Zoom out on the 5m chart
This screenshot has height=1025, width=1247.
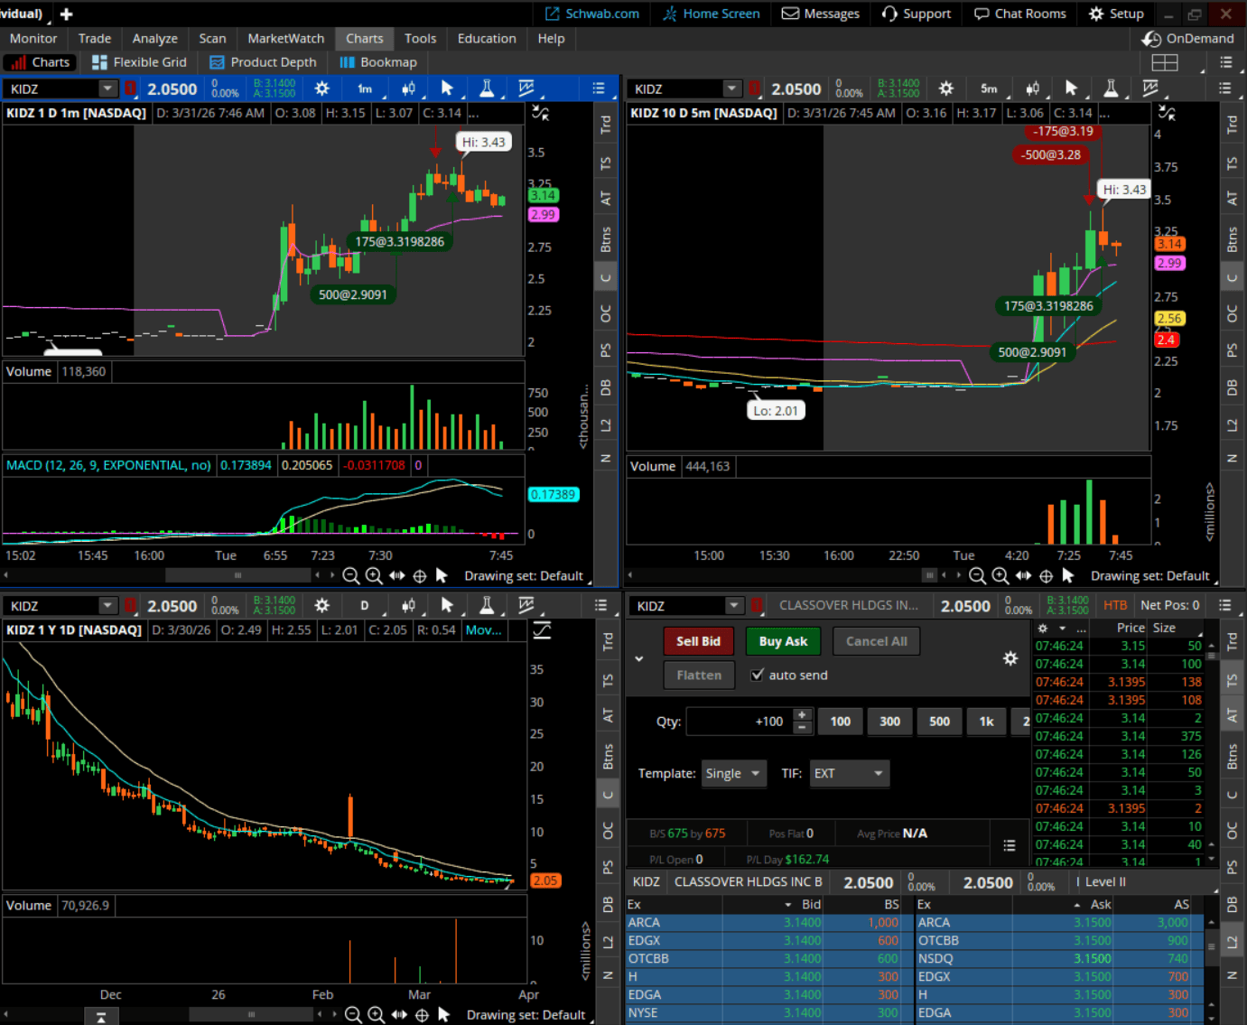tap(977, 576)
